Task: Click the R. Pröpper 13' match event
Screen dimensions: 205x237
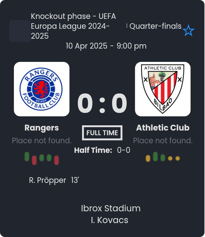Action: 54,180
